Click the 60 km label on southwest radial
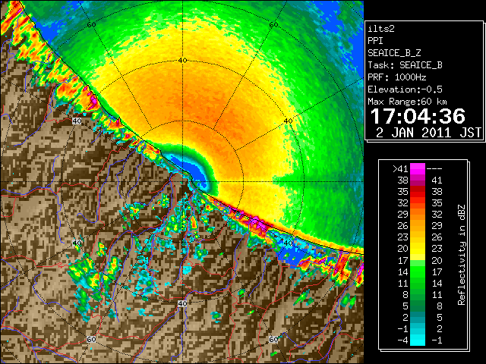This screenshot has width=486, height=364. [91, 340]
